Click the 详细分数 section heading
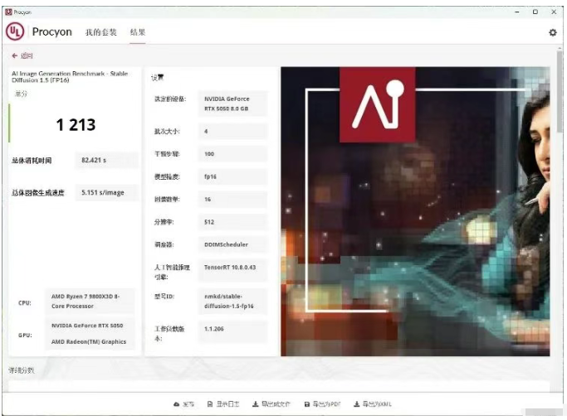567x420 pixels. 22,370
